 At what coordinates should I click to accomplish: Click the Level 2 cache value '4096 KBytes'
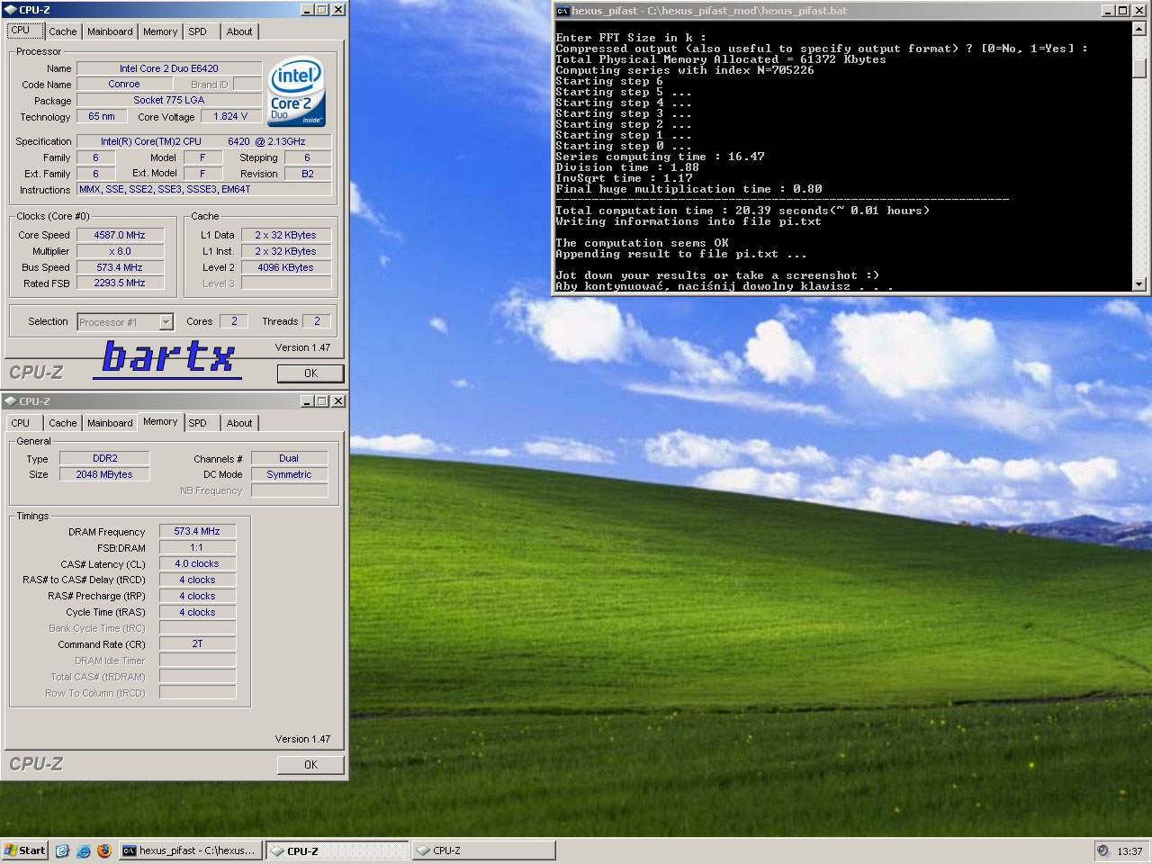click(x=285, y=267)
